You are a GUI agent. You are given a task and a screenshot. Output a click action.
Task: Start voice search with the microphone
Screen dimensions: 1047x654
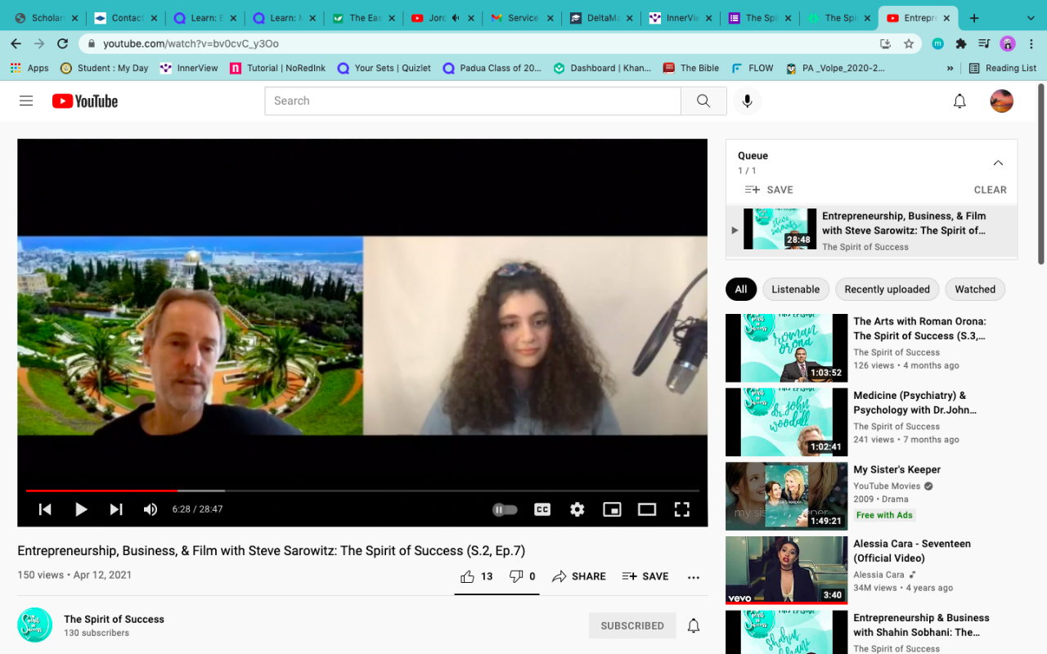coord(747,101)
